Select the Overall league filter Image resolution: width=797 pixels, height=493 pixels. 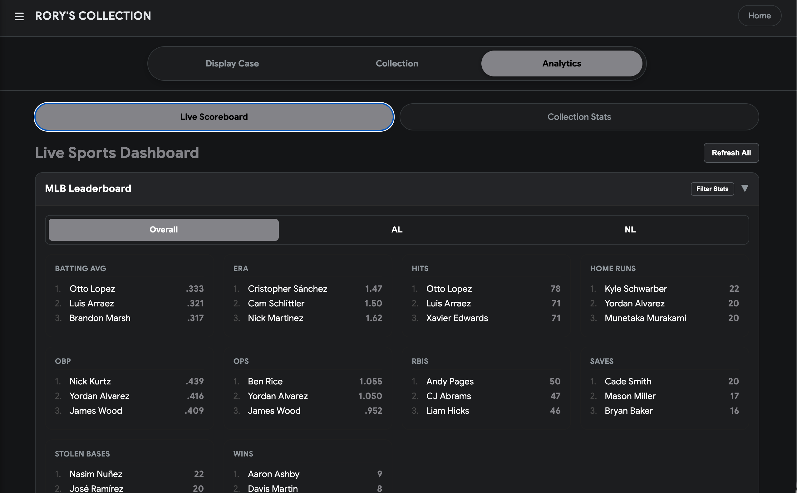click(164, 230)
